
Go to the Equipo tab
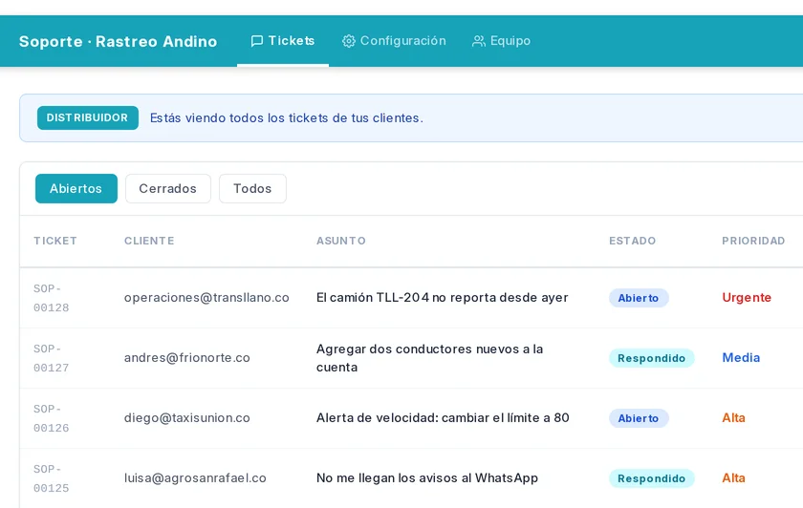pos(501,41)
